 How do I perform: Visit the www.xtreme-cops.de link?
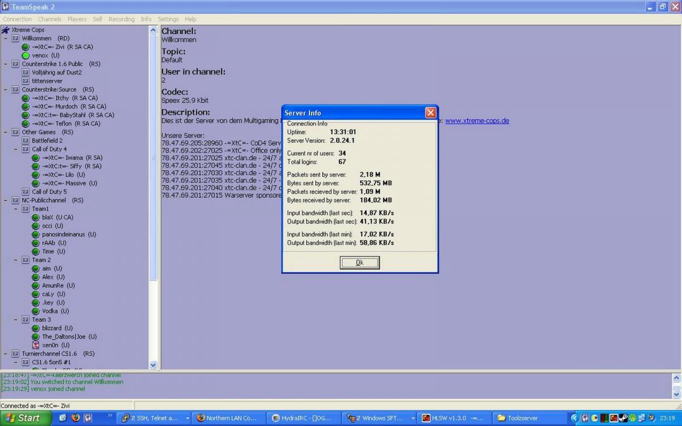point(477,120)
